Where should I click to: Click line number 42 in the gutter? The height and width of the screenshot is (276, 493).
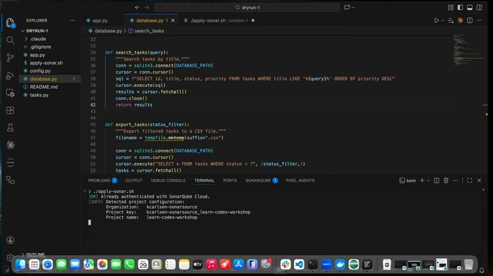92,105
